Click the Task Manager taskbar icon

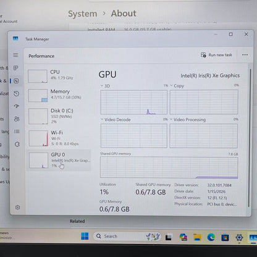tap(253, 238)
